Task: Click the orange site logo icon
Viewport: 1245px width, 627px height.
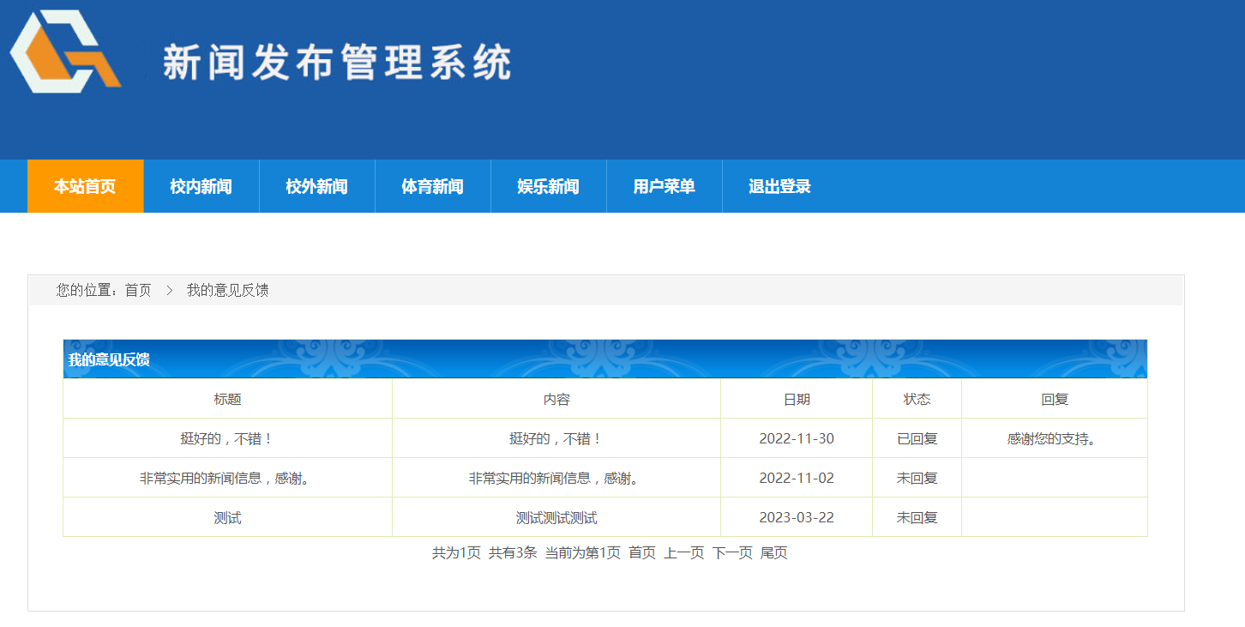Action: pos(65,51)
